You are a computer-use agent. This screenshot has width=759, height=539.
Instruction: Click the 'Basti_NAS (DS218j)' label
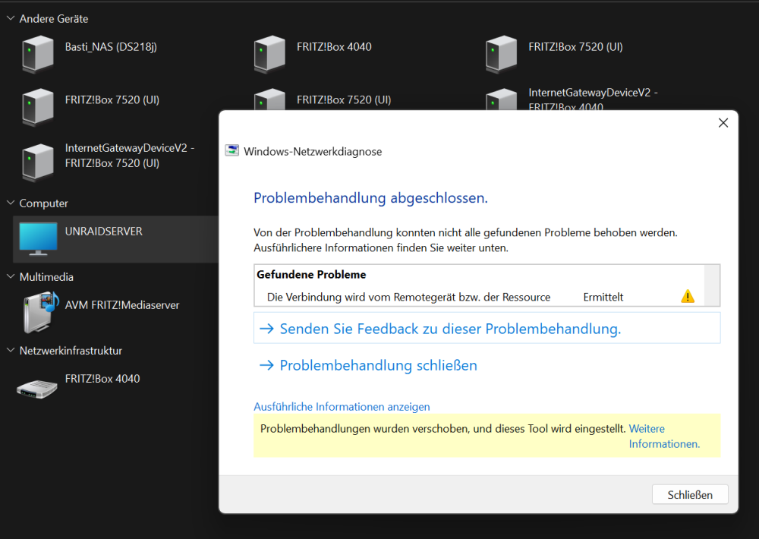[111, 47]
